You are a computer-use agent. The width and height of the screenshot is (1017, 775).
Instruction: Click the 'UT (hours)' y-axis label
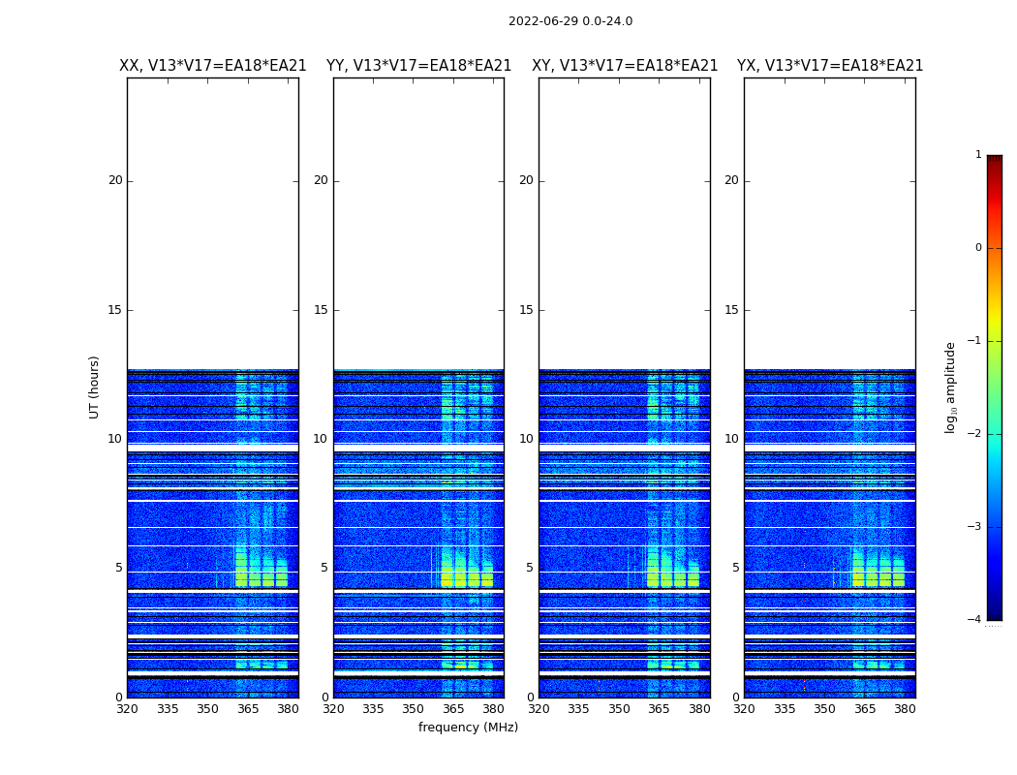(x=95, y=387)
